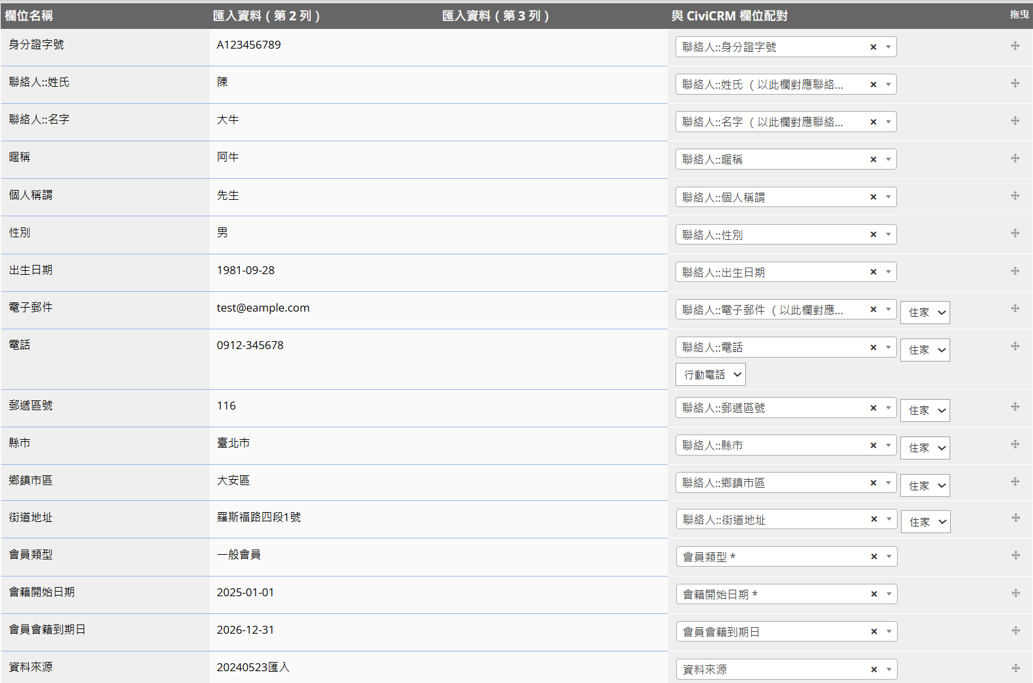1033x683 pixels.
Task: Click drag handle for 身分證字號 row
Action: click(x=1015, y=46)
